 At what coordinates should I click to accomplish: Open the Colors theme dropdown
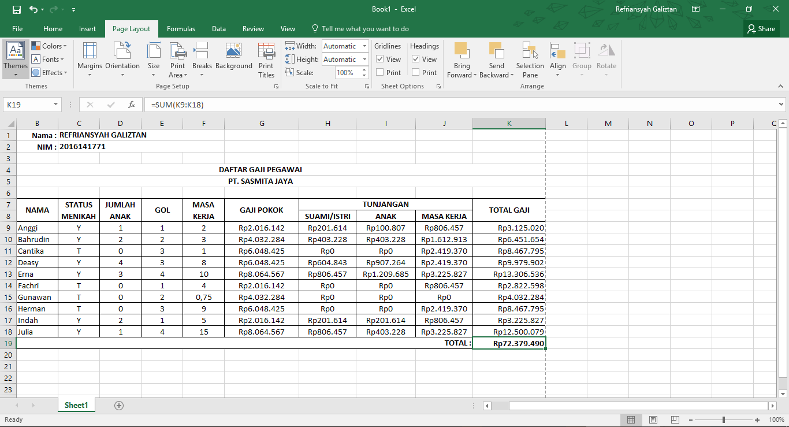(50, 46)
